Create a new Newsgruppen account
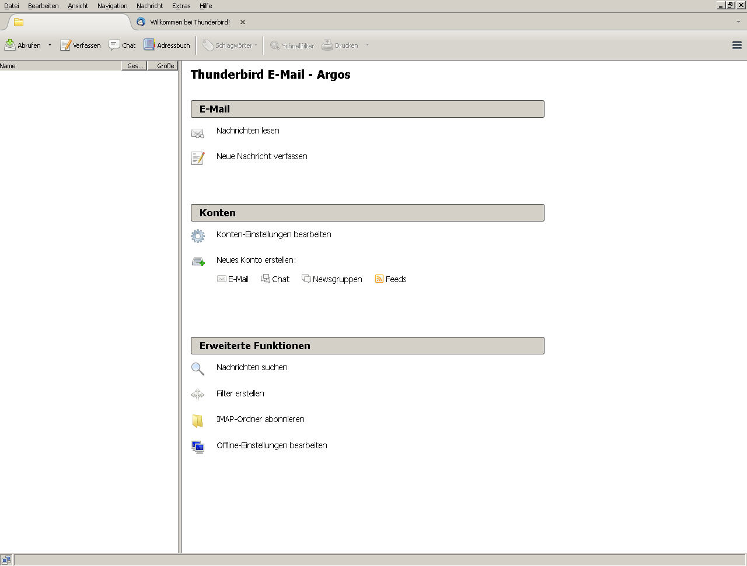747x566 pixels. (x=331, y=279)
